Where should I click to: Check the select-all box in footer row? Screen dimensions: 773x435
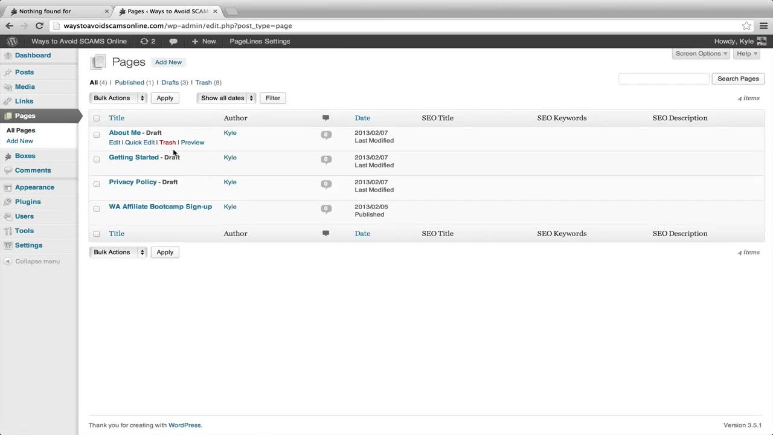coord(97,234)
